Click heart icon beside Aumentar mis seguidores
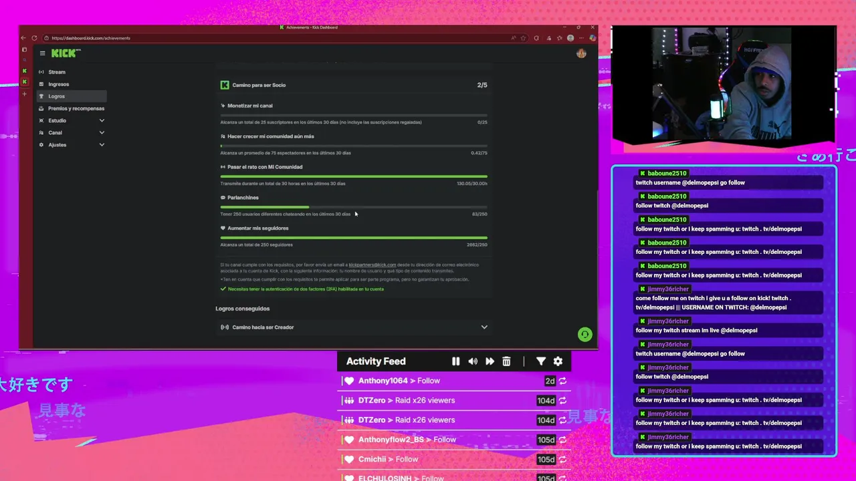The height and width of the screenshot is (481, 856). [223, 228]
